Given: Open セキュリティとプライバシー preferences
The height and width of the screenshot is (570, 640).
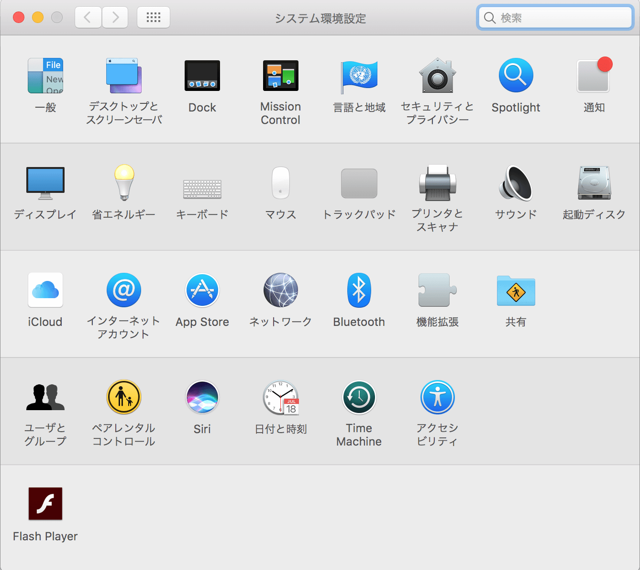Looking at the screenshot, I should click(437, 75).
